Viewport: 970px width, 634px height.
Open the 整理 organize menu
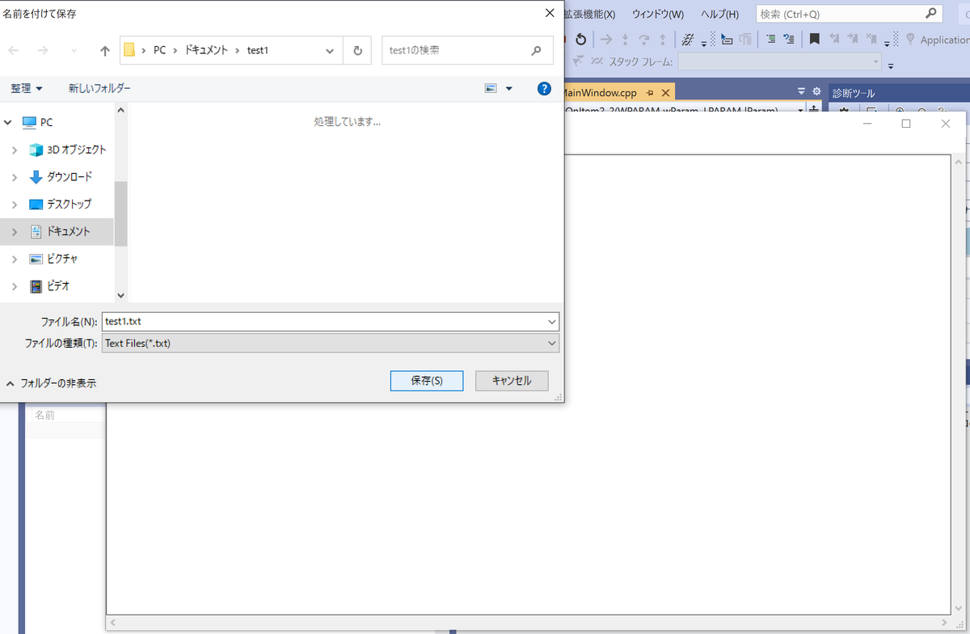[27, 88]
